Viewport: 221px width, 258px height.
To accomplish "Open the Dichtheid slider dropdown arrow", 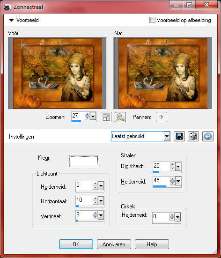I will coord(178,167).
